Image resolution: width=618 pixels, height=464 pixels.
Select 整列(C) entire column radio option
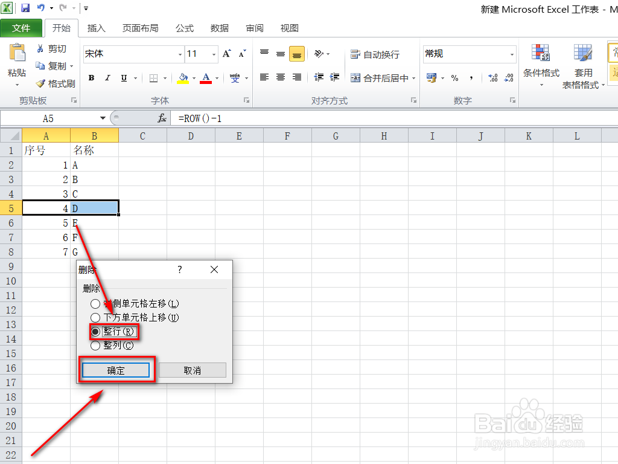(x=112, y=346)
